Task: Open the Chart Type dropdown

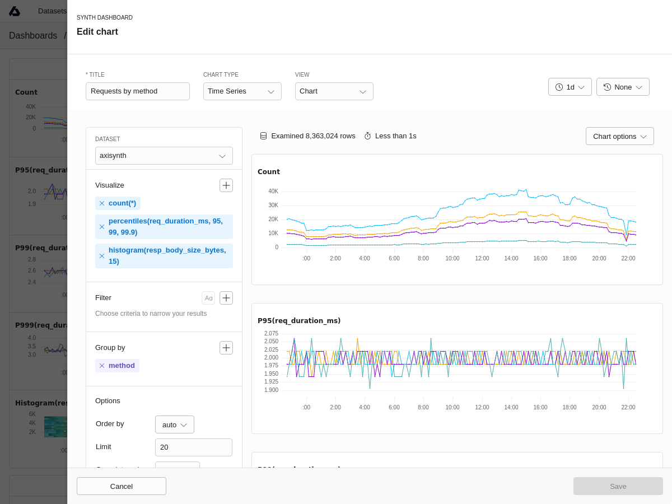Action: click(242, 91)
